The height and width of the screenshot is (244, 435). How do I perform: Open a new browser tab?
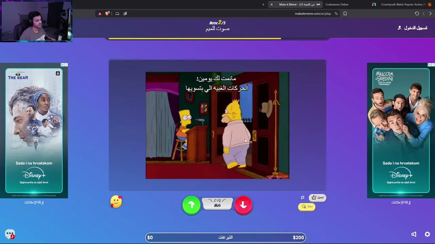pyautogui.click(x=263, y=4)
